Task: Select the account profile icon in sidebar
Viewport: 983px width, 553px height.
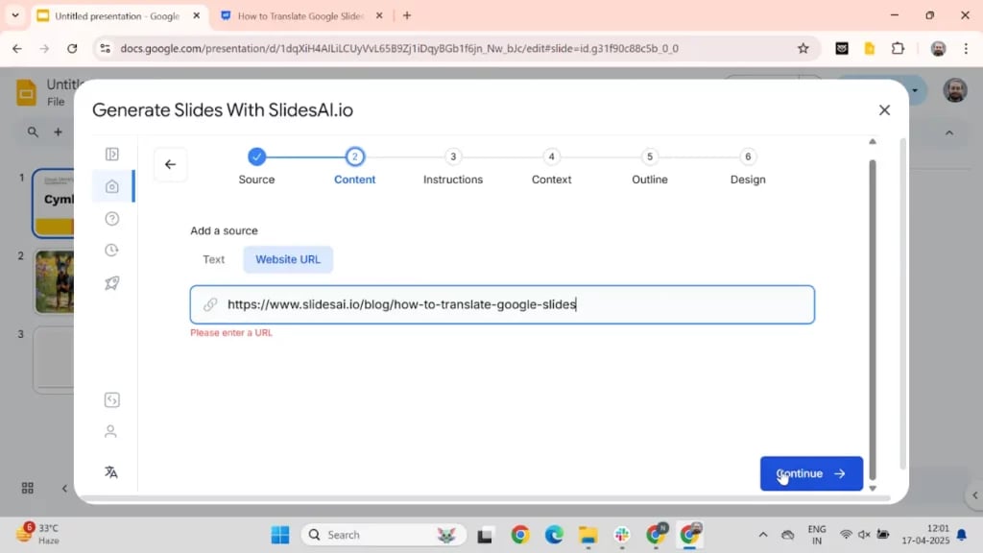Action: click(112, 431)
